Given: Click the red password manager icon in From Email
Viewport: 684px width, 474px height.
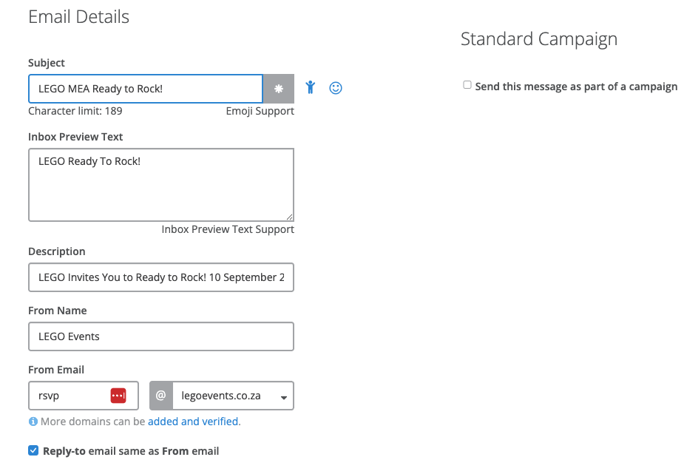Looking at the screenshot, I should pos(118,396).
